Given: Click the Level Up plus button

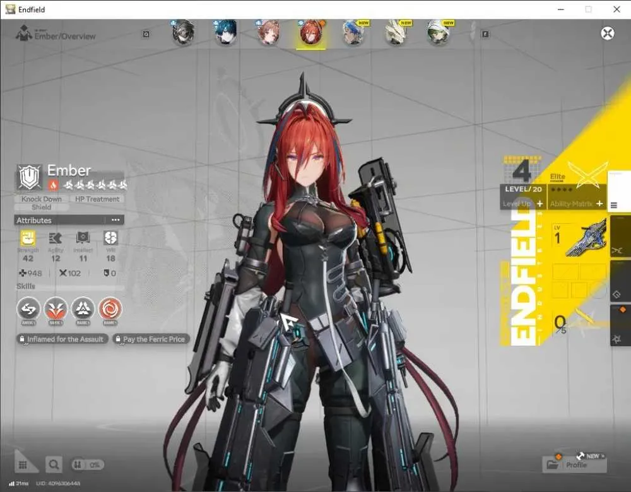Looking at the screenshot, I should (540, 204).
